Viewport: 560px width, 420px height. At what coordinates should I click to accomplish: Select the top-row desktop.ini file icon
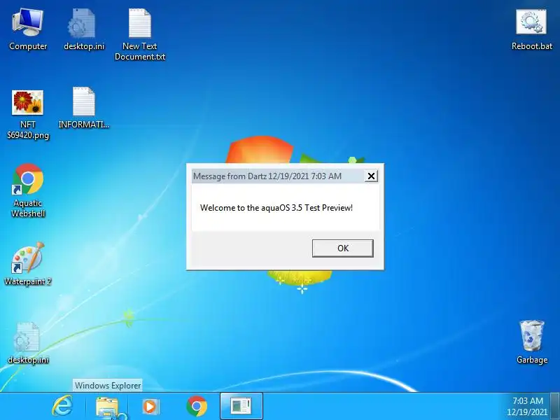(x=84, y=29)
